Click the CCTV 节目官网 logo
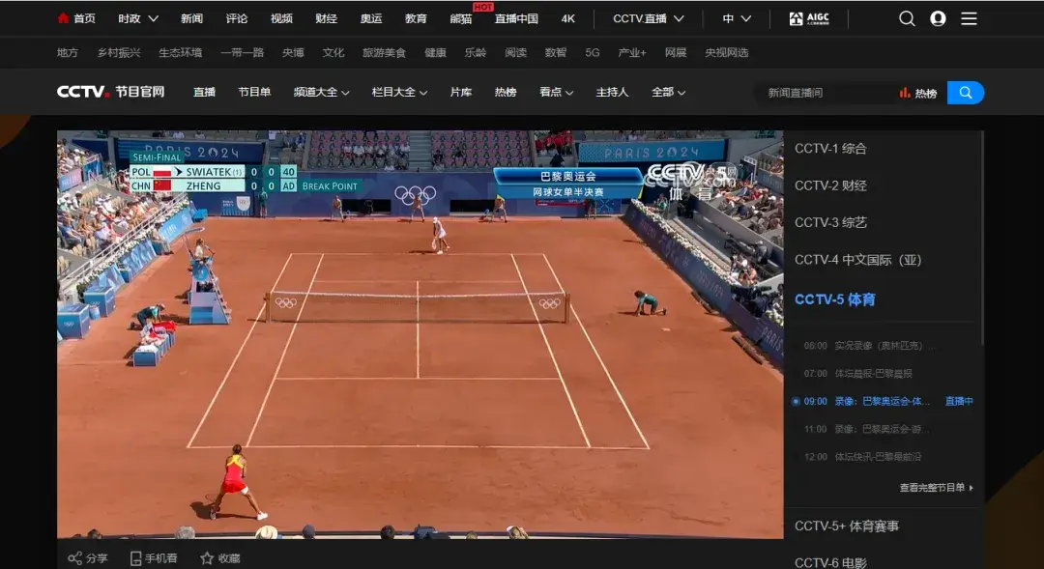This screenshot has height=569, width=1044. click(110, 92)
